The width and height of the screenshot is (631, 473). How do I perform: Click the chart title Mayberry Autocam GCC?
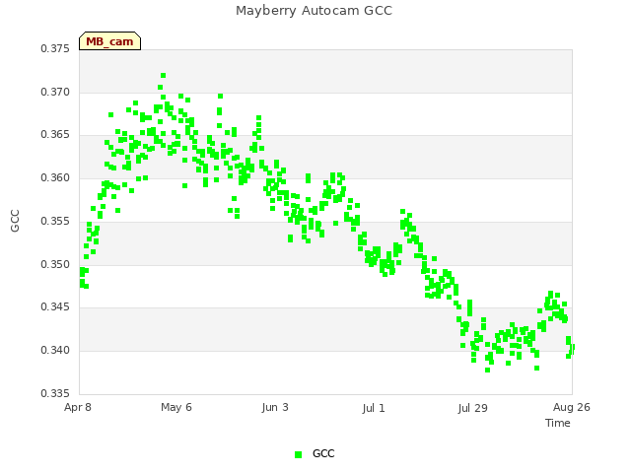point(314,11)
